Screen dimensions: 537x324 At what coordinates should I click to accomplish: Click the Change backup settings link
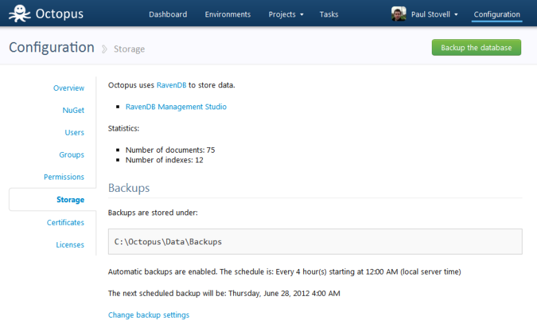tap(149, 315)
